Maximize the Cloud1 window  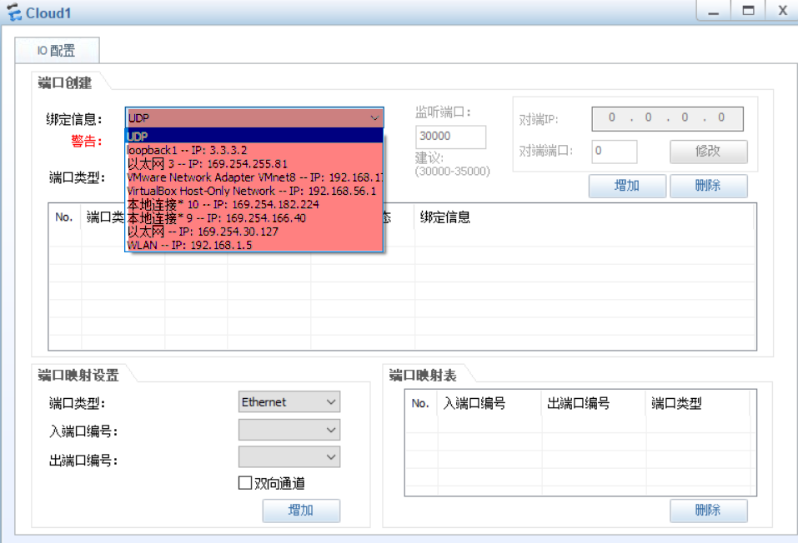tap(748, 11)
